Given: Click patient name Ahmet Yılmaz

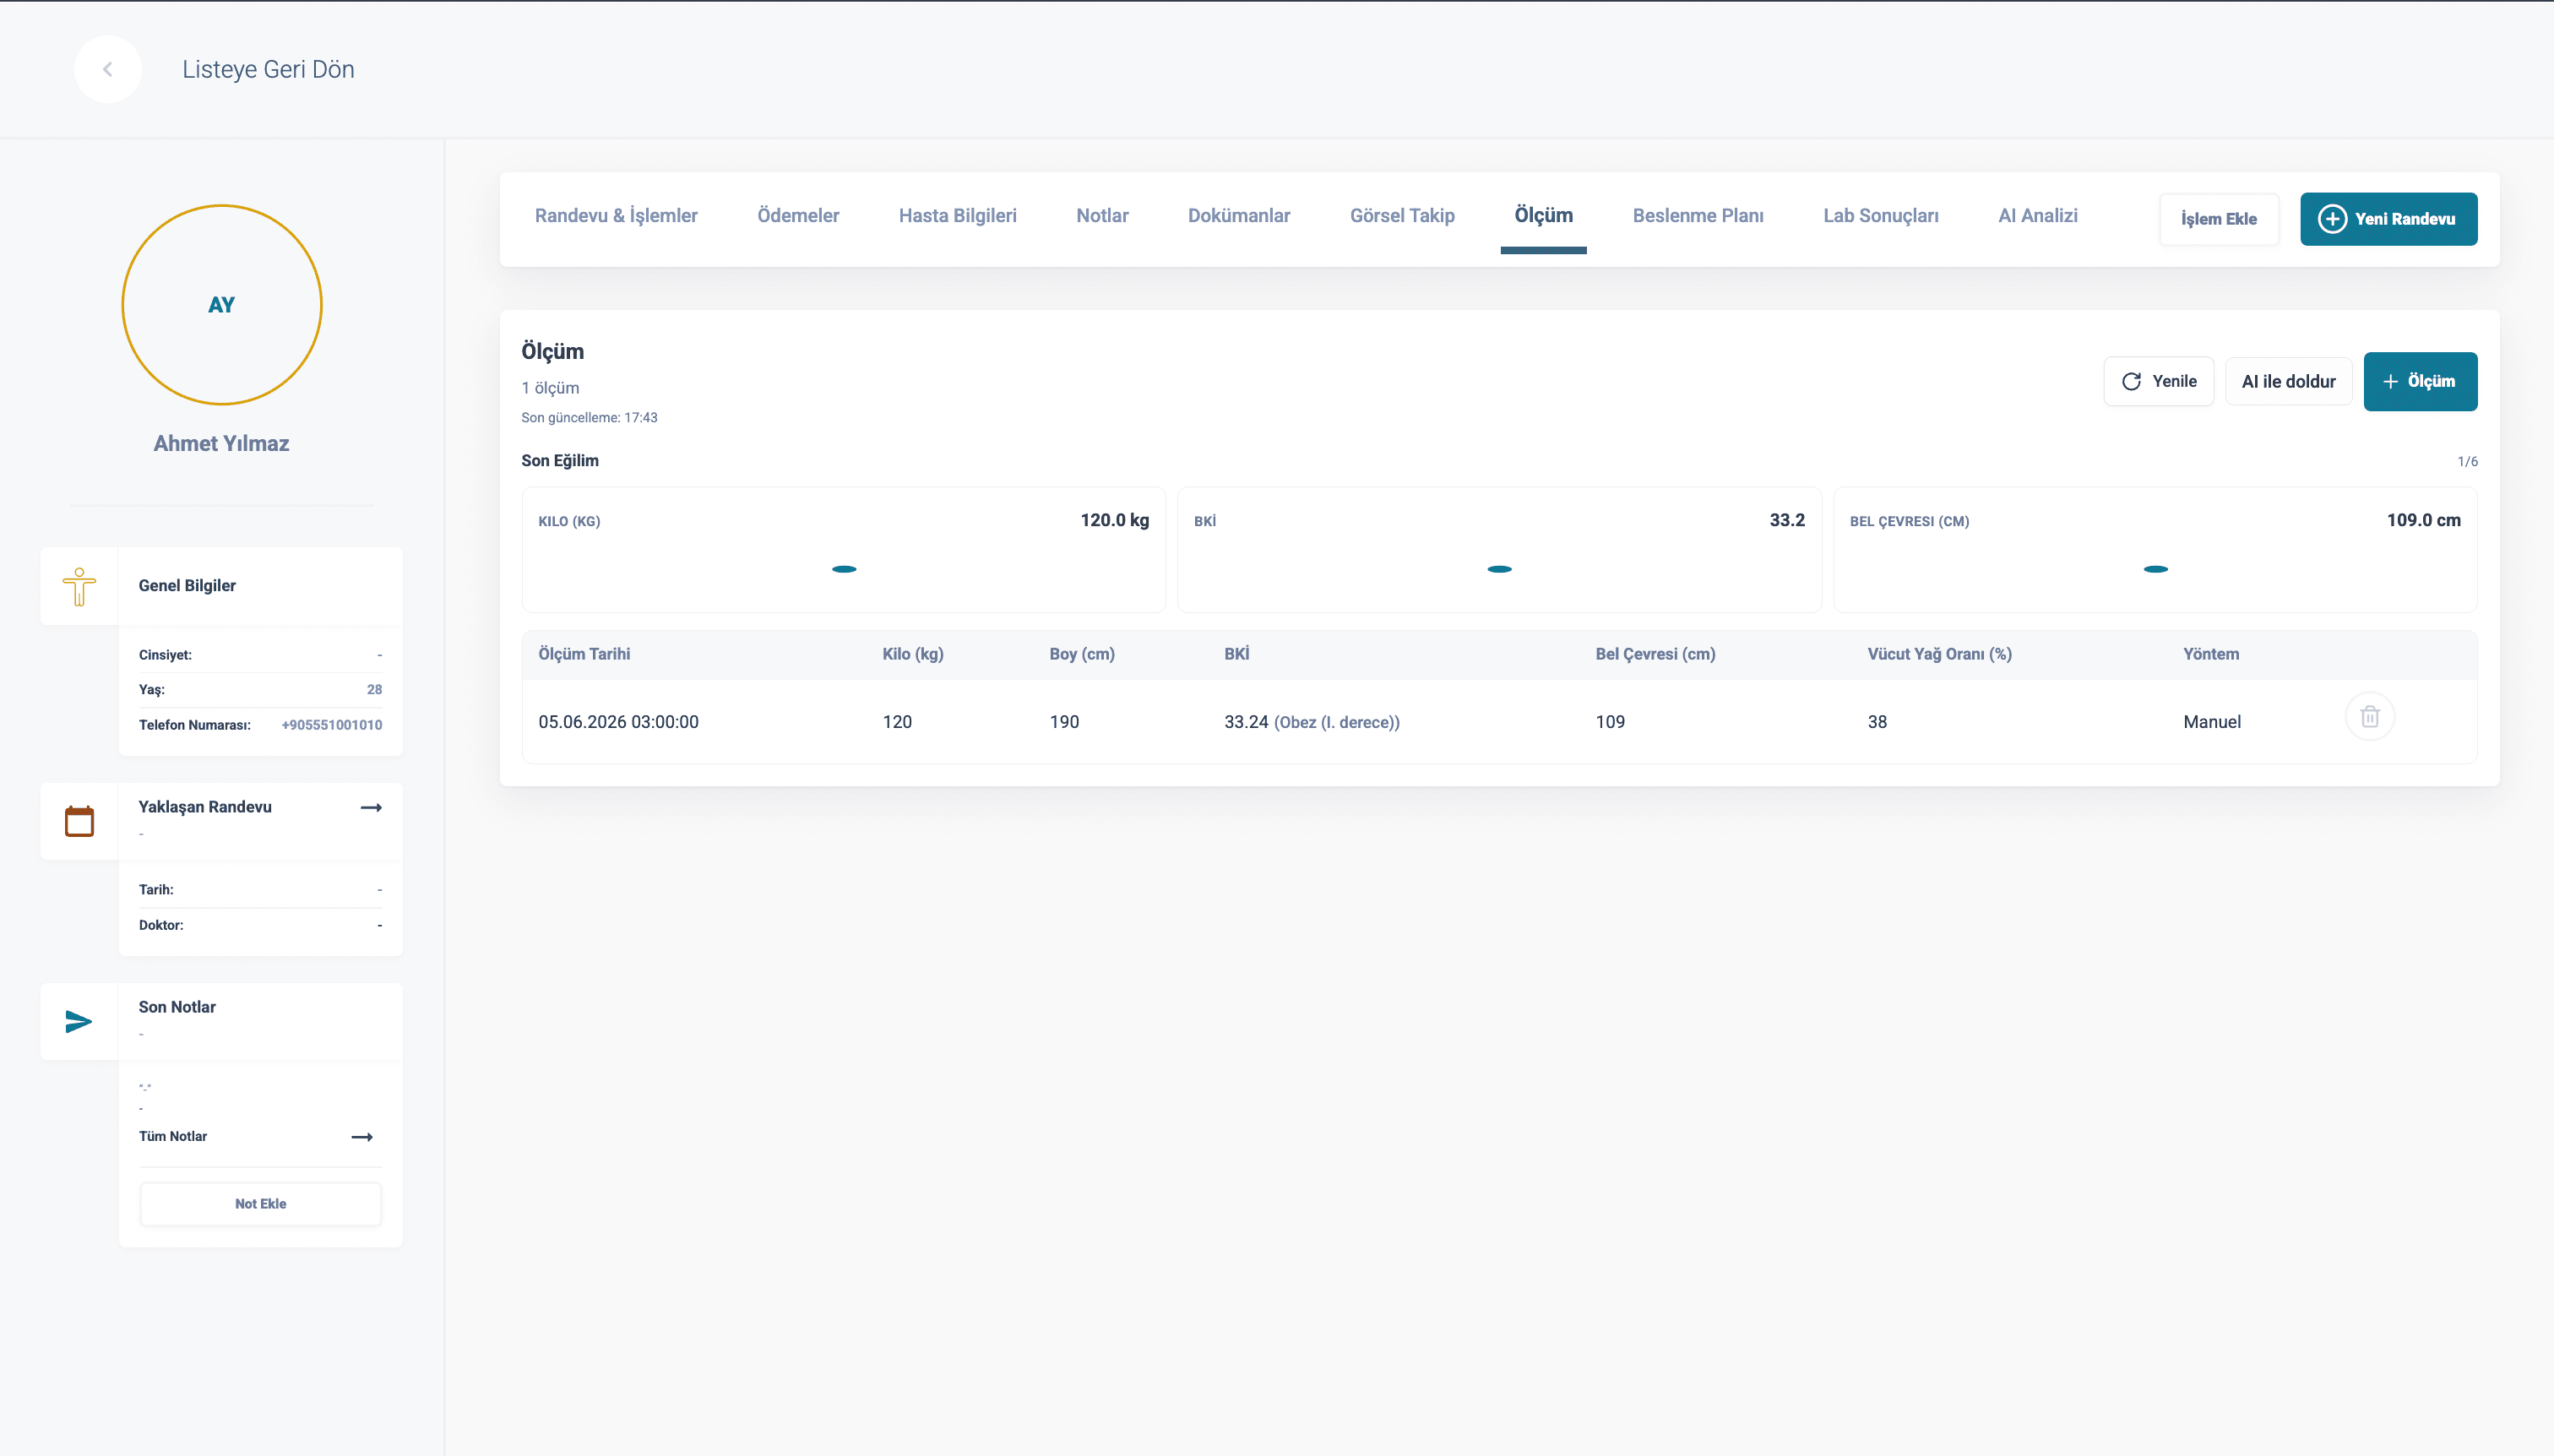Looking at the screenshot, I should (x=221, y=443).
